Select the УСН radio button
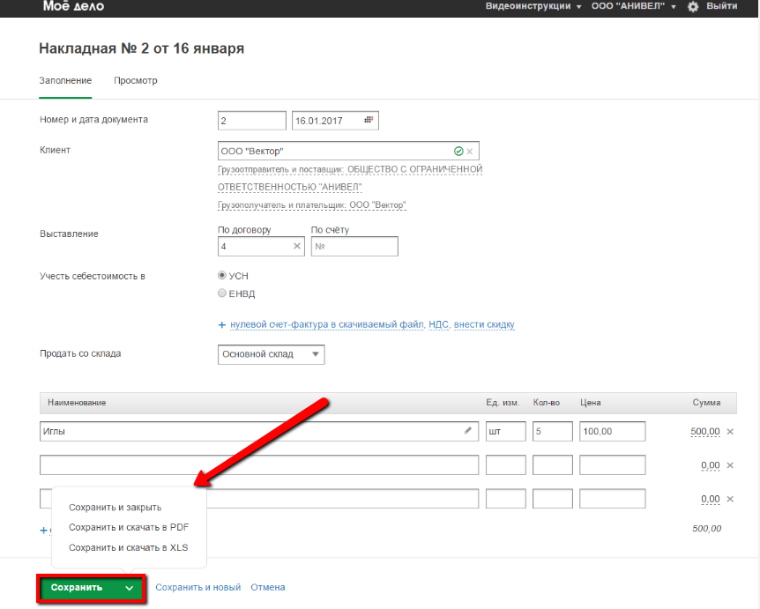Viewport: 760px width, 609px height. [x=222, y=275]
